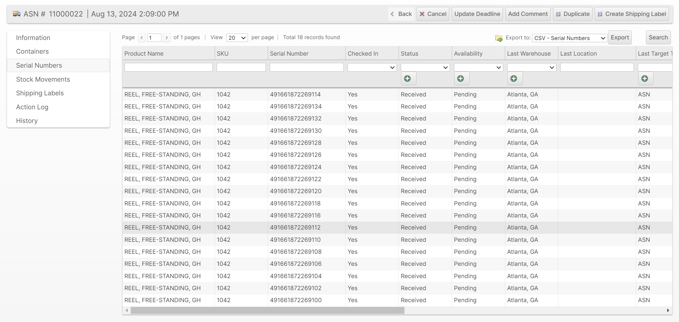Click the ASN truck icon in header

coord(17,14)
